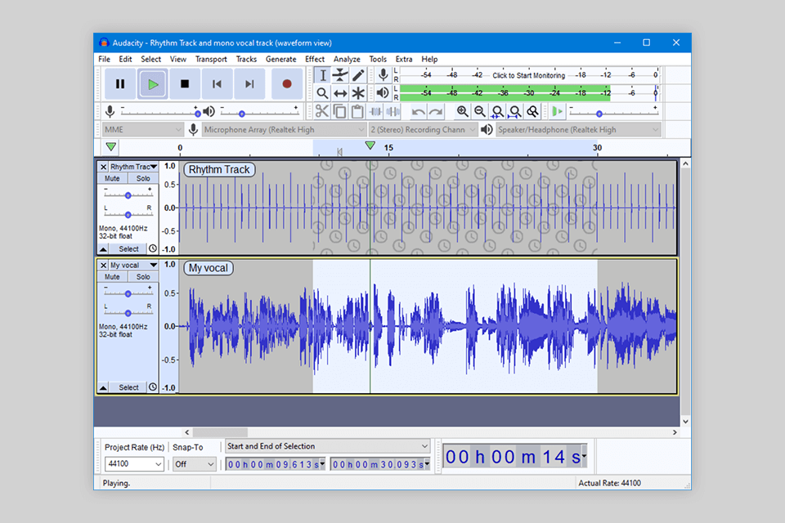Skip to End of the project
The image size is (785, 523).
(249, 83)
